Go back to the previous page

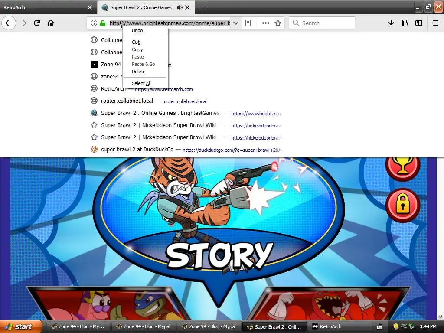point(9,23)
